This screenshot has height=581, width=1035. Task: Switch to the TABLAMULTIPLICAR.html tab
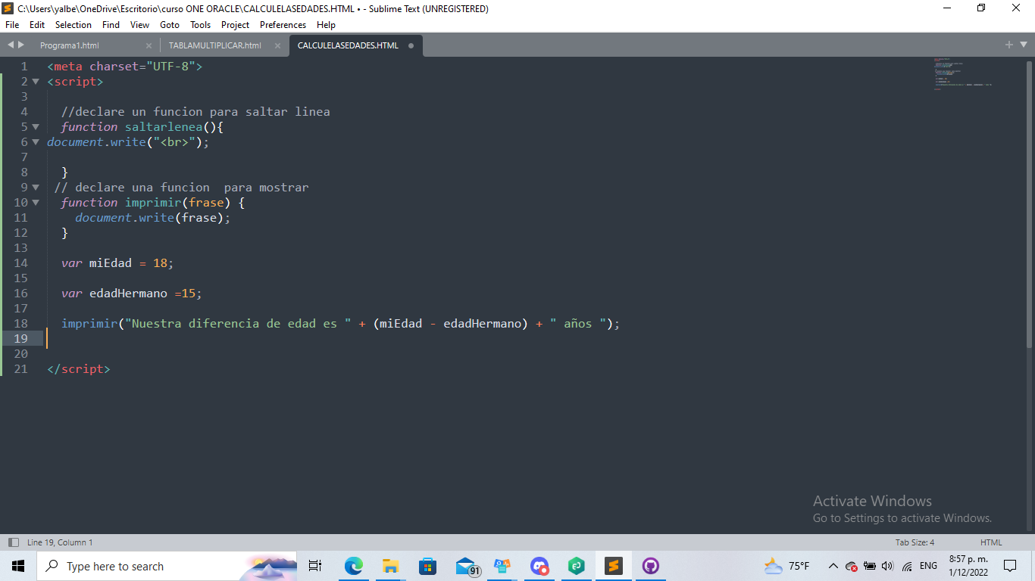coord(215,45)
